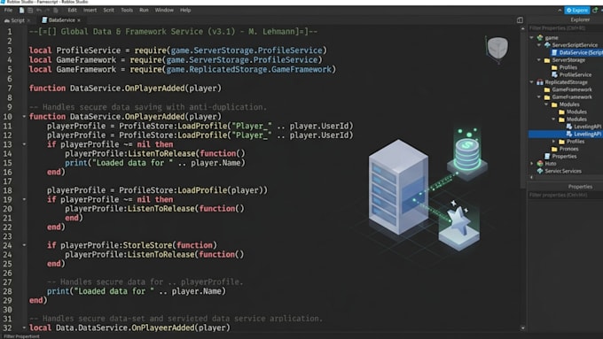
Task: Click the Properties script icon in tree
Action: tap(547, 157)
